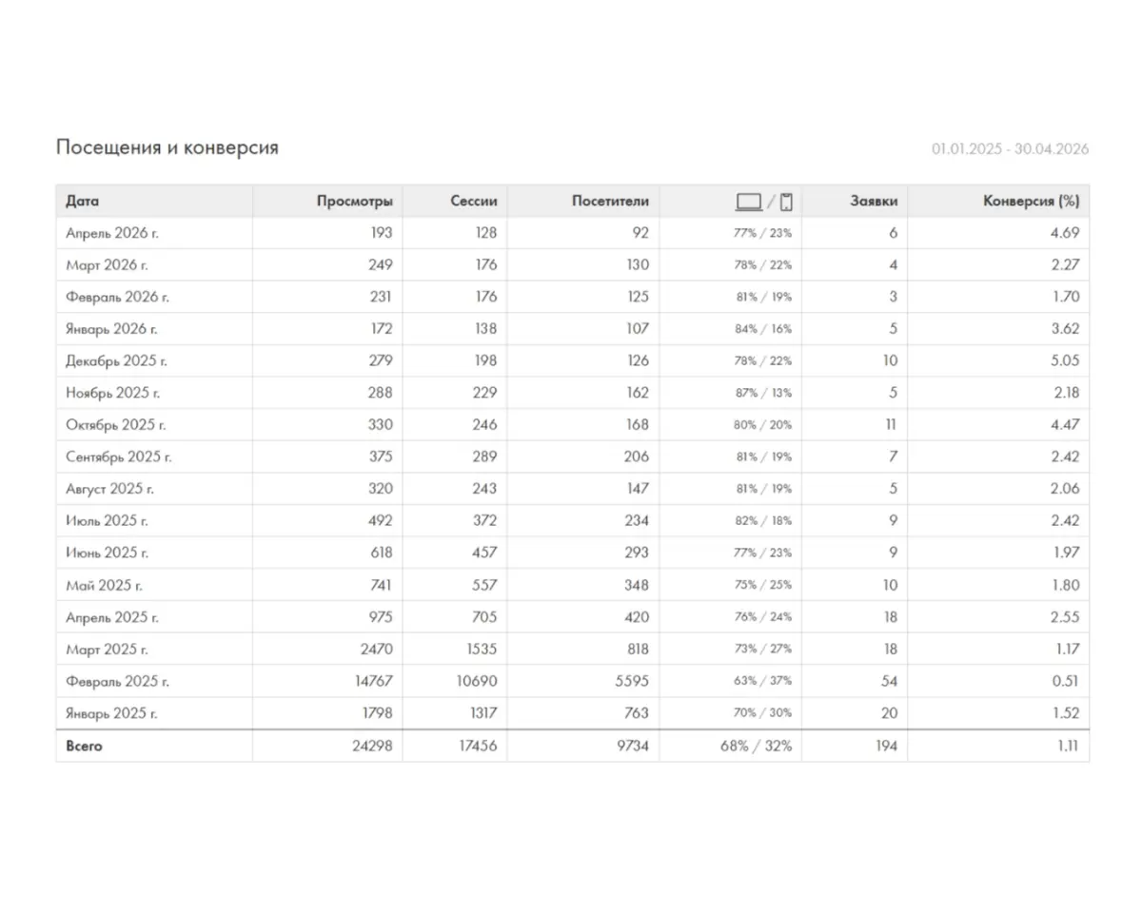The height and width of the screenshot is (913, 1142).
Task: Sort by Конверсия (%) column header
Action: (1032, 202)
